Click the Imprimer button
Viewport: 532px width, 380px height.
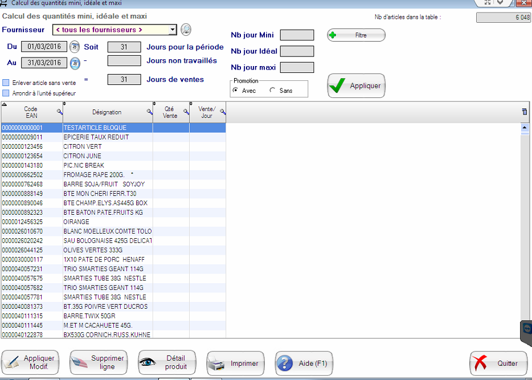click(235, 363)
